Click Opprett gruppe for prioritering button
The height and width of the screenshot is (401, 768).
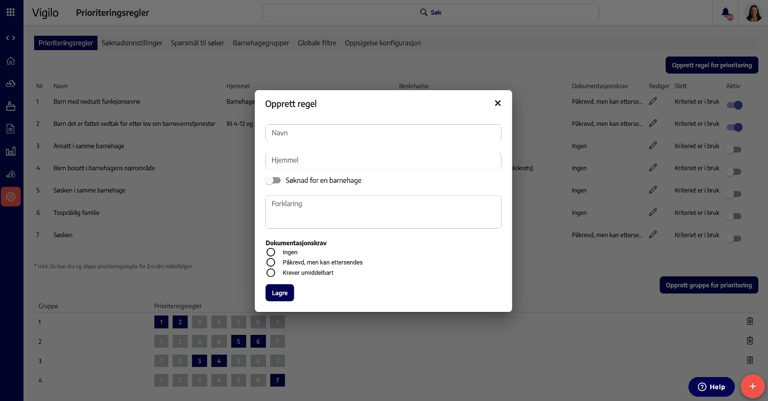pyautogui.click(x=709, y=285)
